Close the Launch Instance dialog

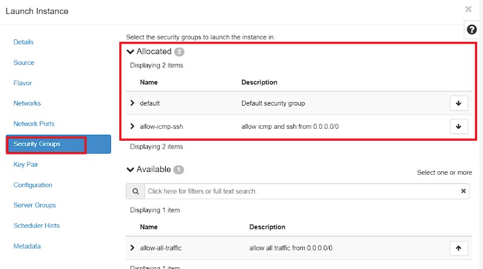(468, 9)
